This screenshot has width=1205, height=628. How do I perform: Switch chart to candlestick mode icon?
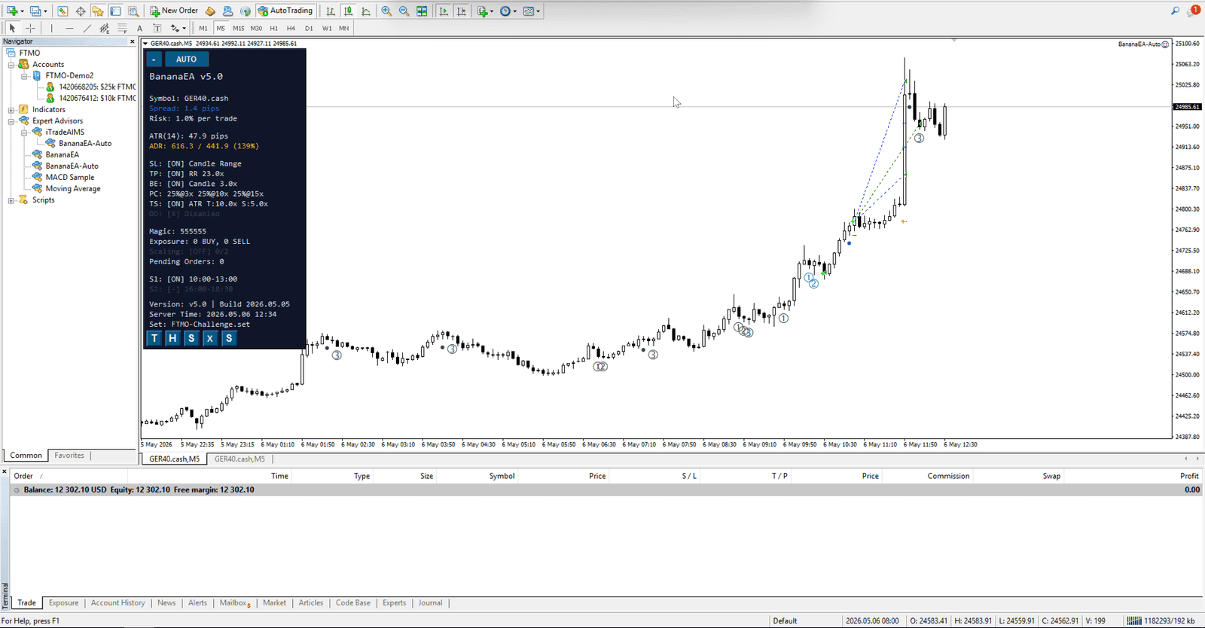coord(349,11)
